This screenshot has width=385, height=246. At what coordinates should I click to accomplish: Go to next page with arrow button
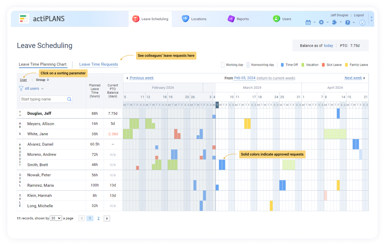[x=106, y=219]
